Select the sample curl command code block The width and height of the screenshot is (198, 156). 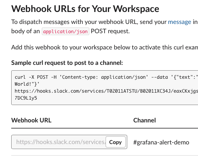tap(105, 88)
